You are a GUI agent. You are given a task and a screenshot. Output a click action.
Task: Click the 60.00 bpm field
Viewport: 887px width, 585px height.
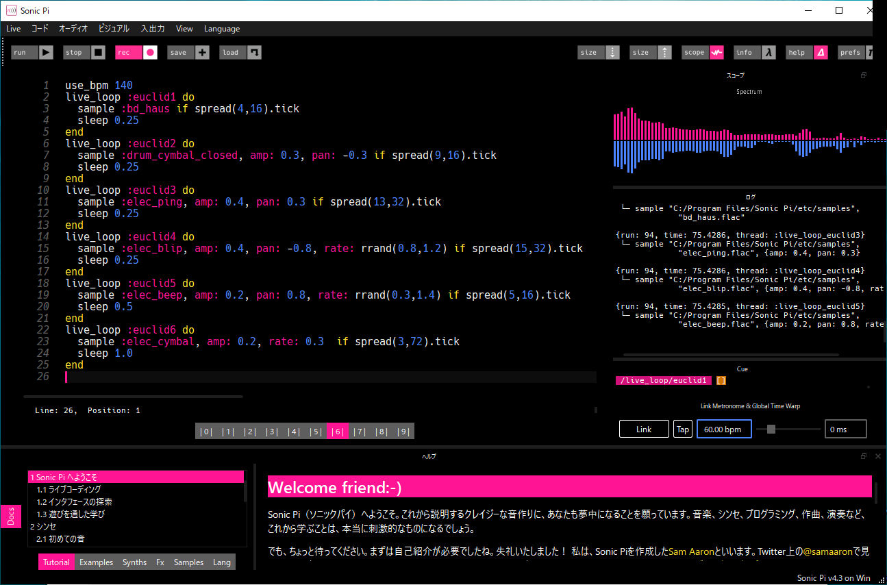pyautogui.click(x=724, y=429)
